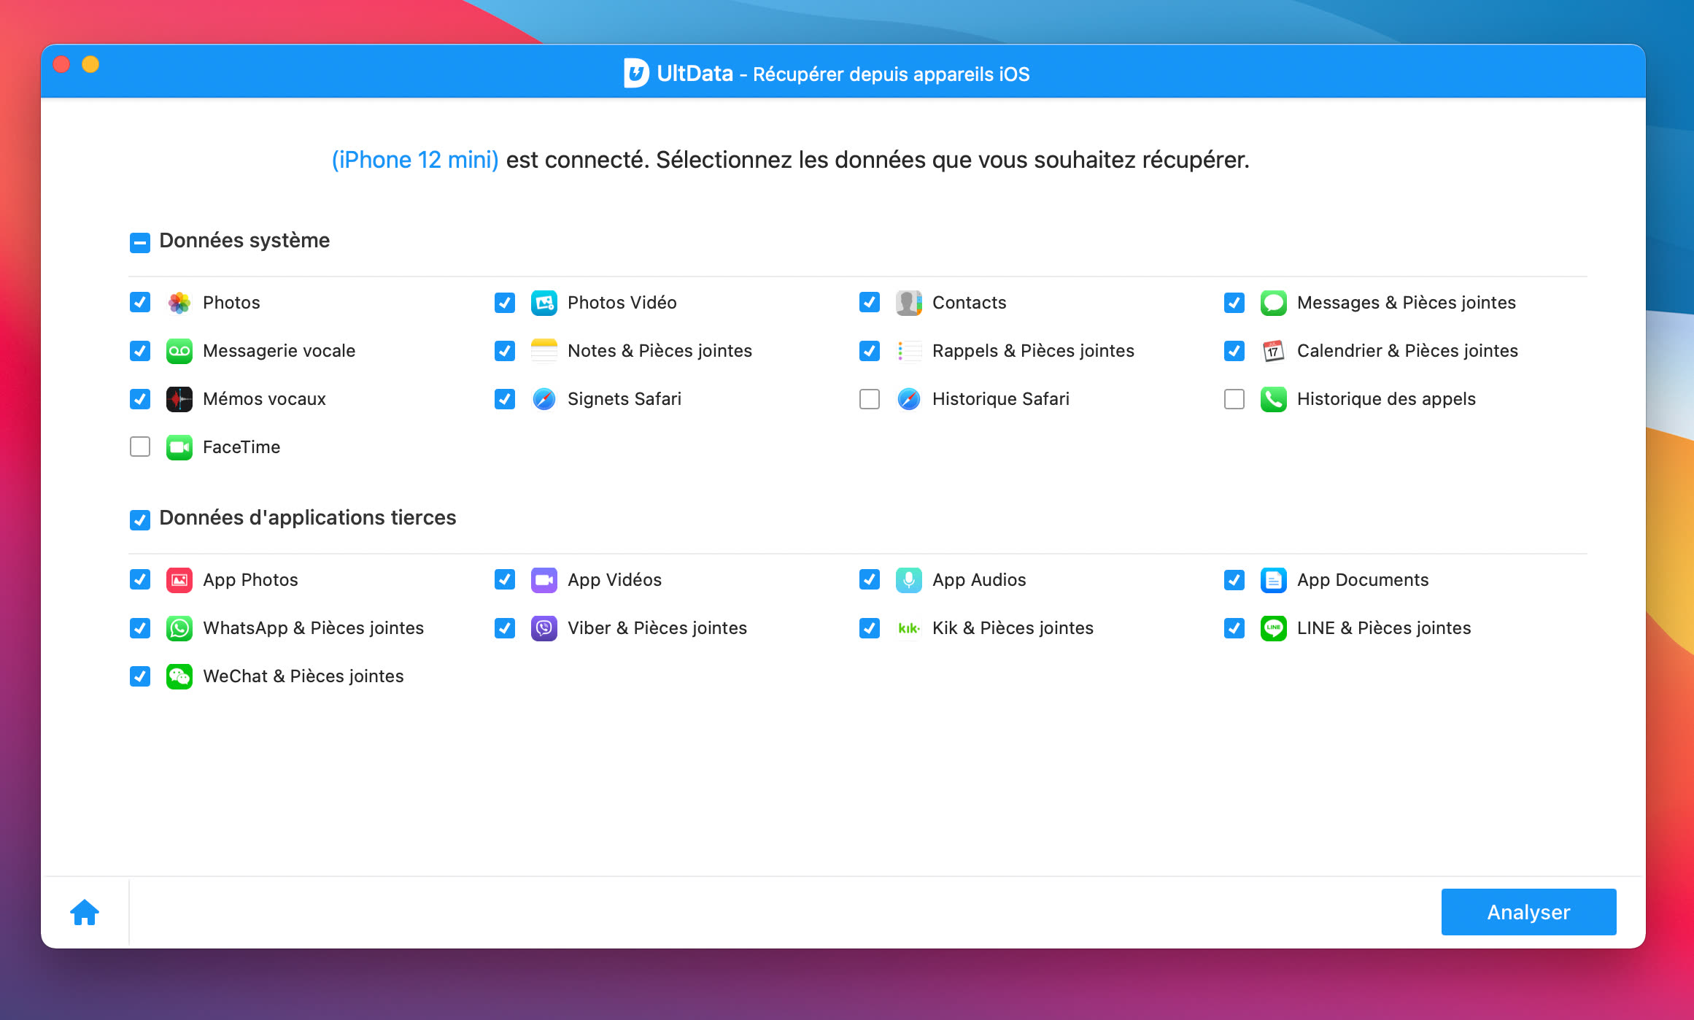The height and width of the screenshot is (1020, 1694).
Task: Enable the Historique des appels checkbox
Action: [1234, 399]
